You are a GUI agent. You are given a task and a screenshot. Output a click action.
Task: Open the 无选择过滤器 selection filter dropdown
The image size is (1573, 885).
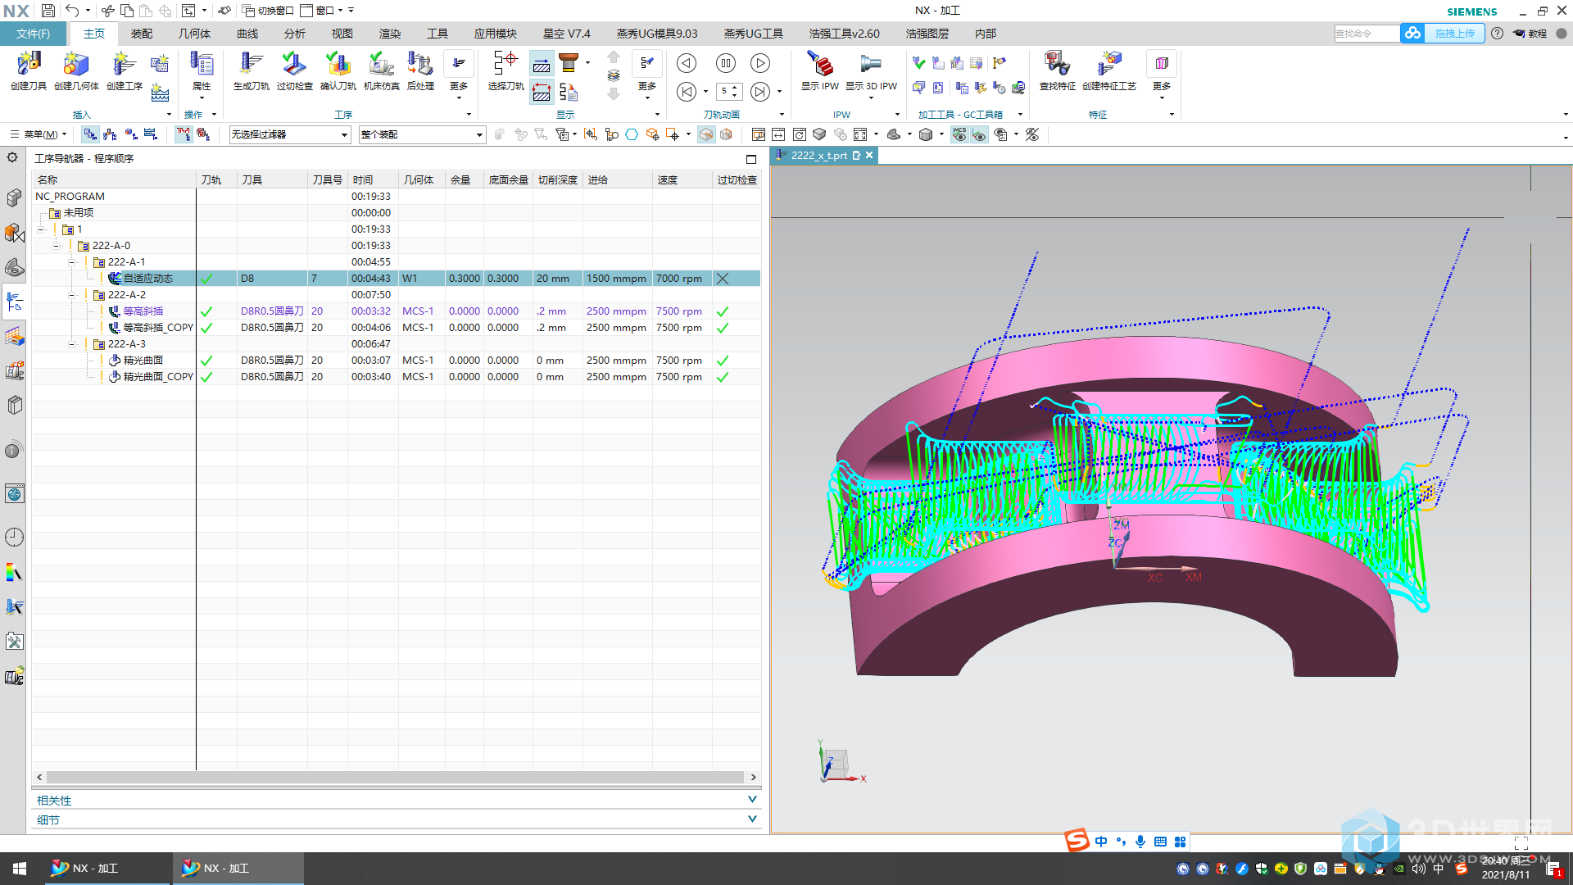290,134
